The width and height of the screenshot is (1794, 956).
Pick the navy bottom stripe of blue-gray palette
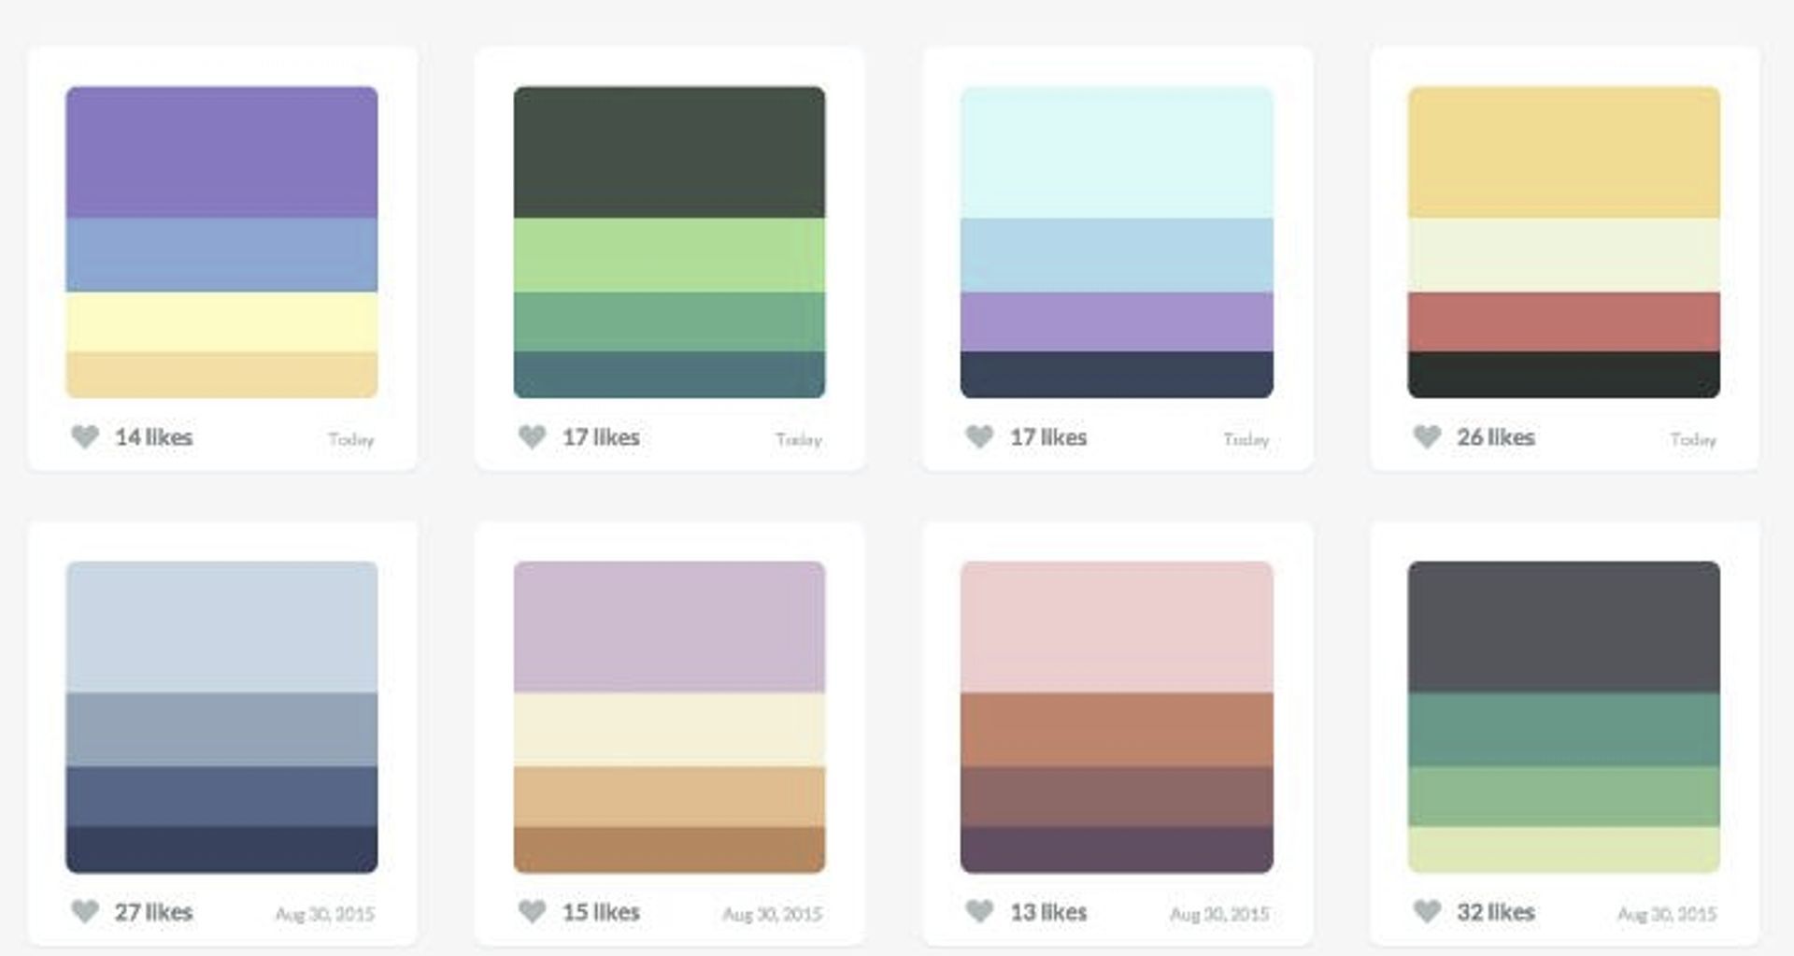pos(221,849)
